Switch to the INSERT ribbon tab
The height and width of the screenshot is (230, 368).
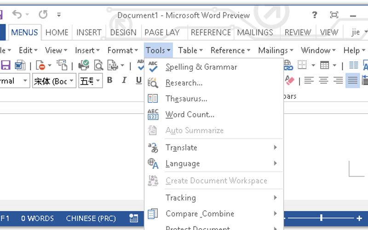coord(89,32)
